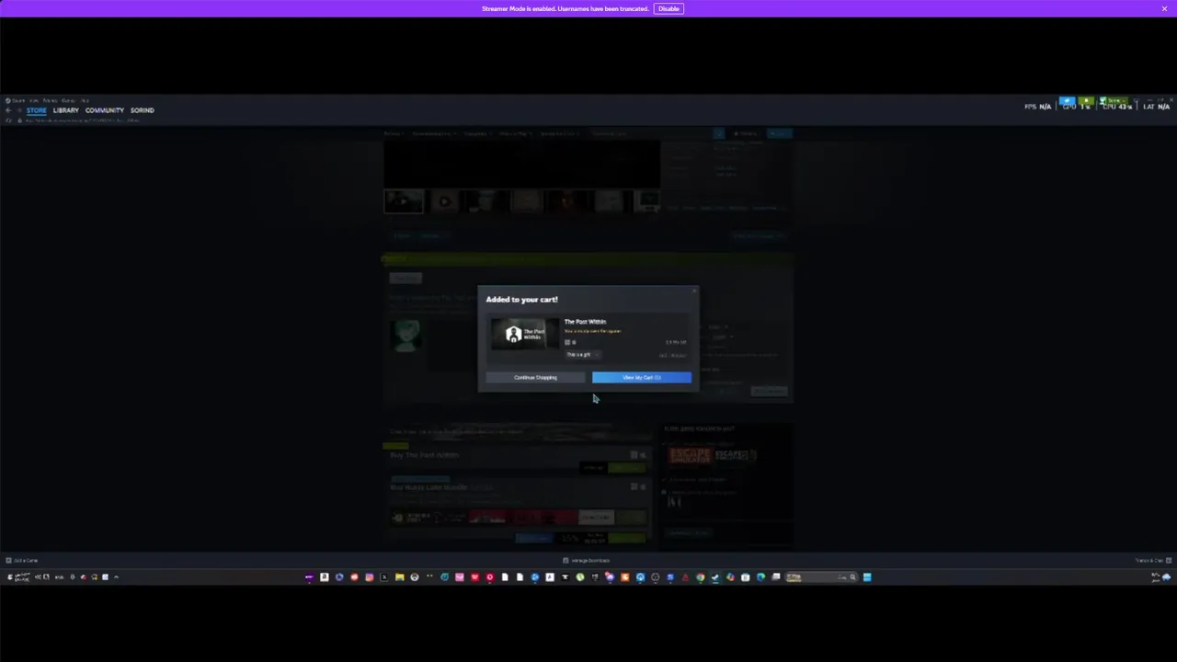This screenshot has height=662, width=1177.
Task: Click View My Cart button
Action: (641, 377)
